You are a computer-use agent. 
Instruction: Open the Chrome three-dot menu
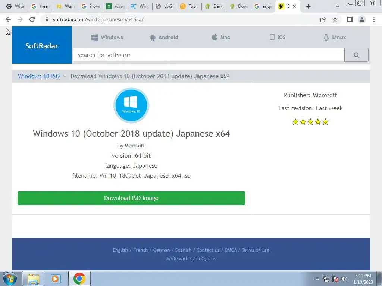click(x=374, y=19)
